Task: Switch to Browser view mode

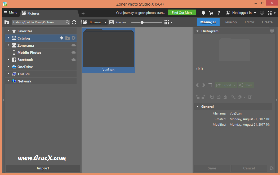Action: tap(93, 22)
